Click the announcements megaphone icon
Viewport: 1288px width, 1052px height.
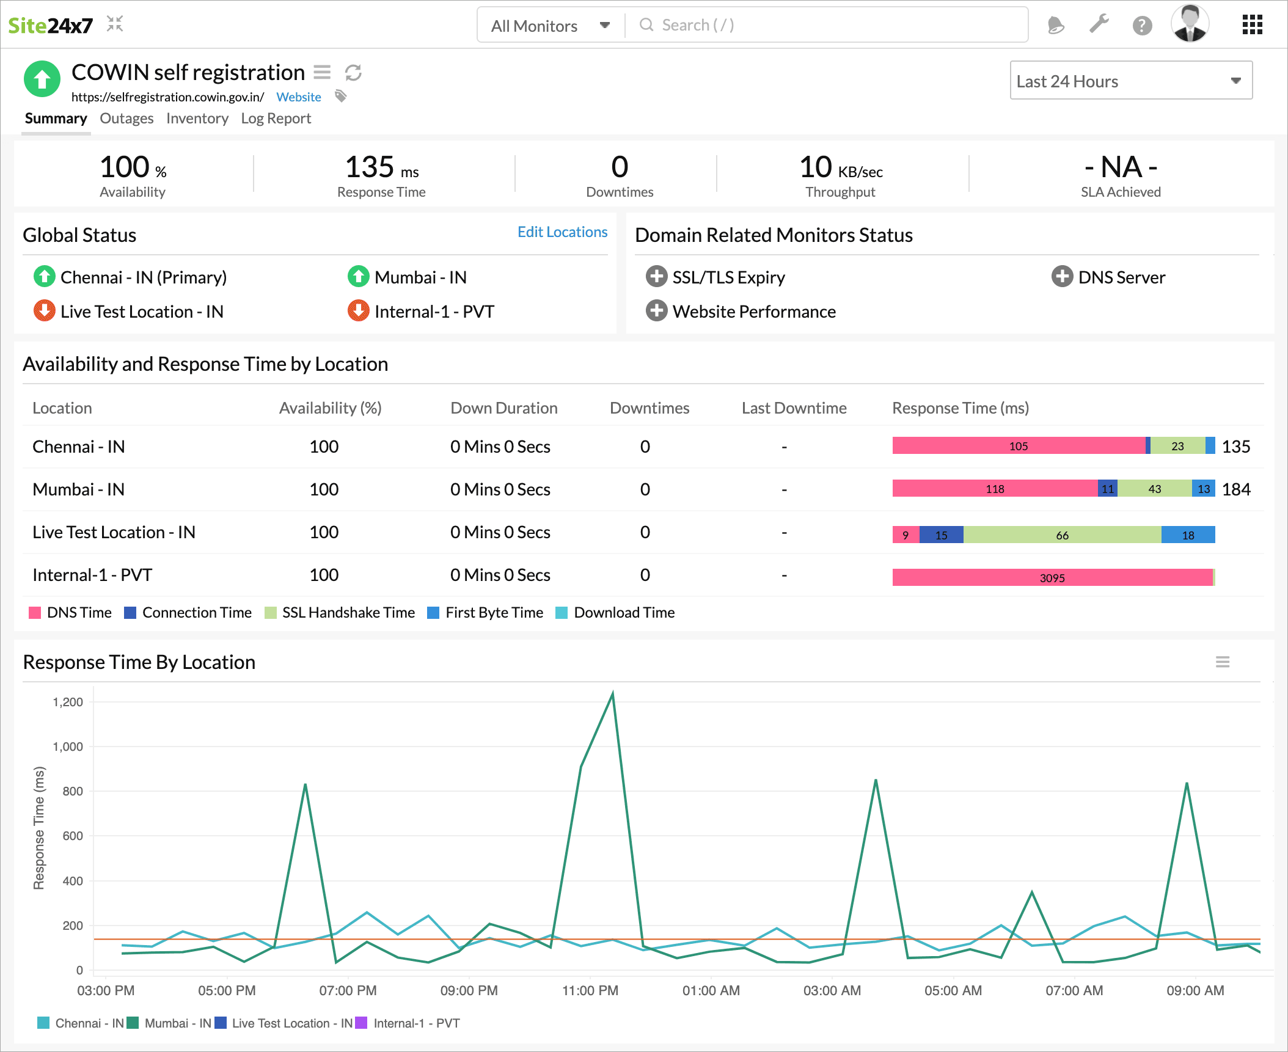point(1055,25)
